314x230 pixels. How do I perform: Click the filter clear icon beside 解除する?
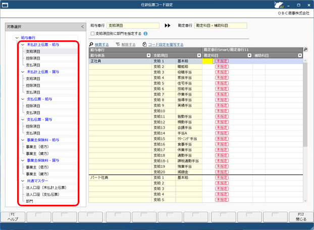118,44
